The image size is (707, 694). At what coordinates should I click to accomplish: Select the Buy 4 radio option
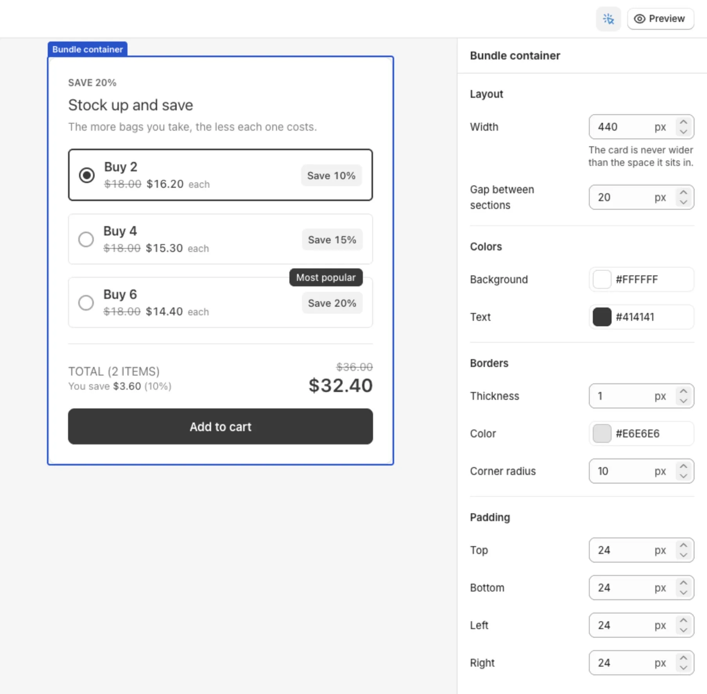[86, 239]
